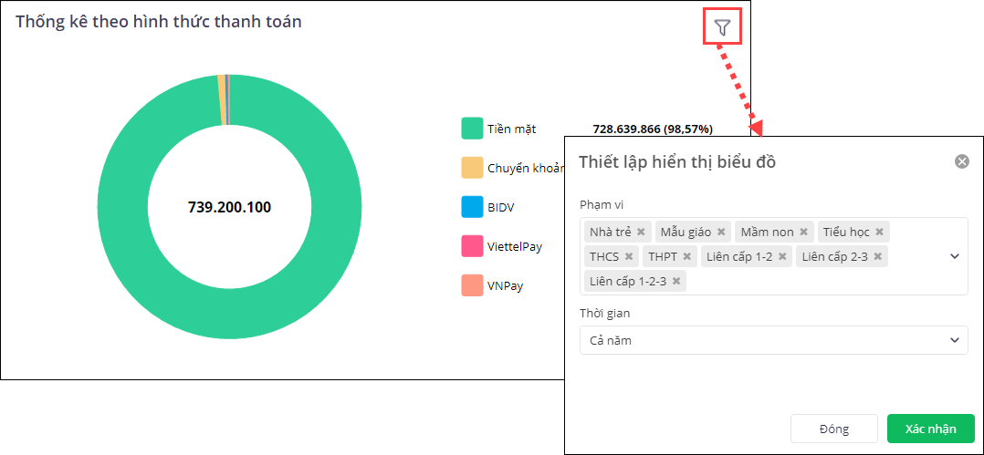The width and height of the screenshot is (984, 455).
Task: Open the Thời gian dropdown
Action: coord(773,340)
